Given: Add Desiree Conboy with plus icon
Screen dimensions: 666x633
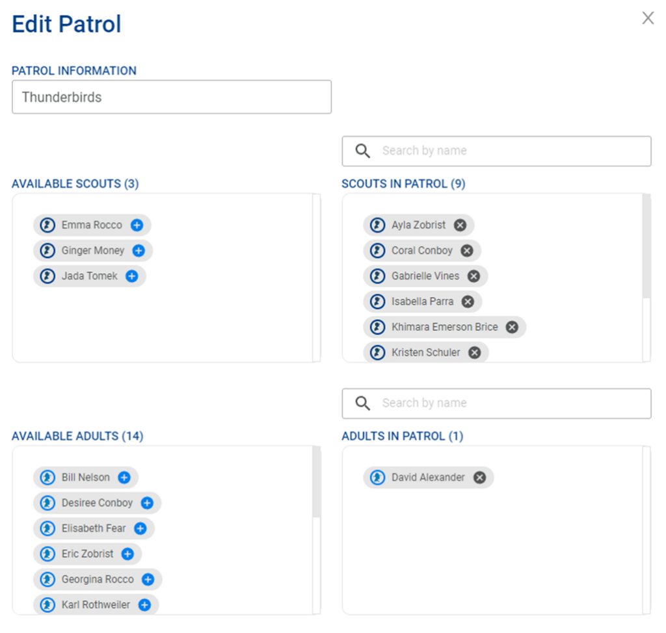Looking at the screenshot, I should (x=147, y=503).
